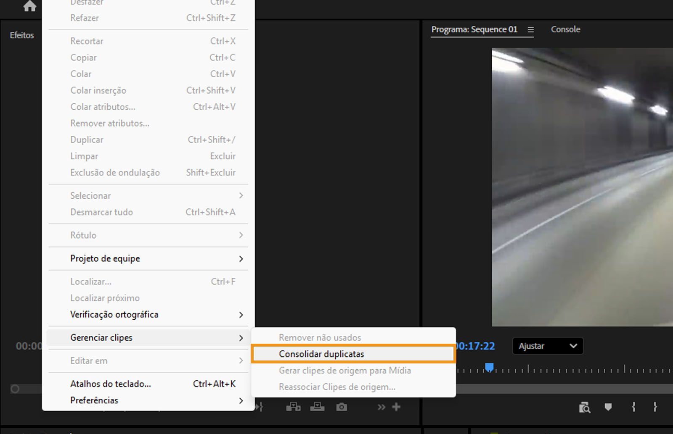The image size is (673, 434).
Task: Set the Mark Out point icon
Action: 655,407
